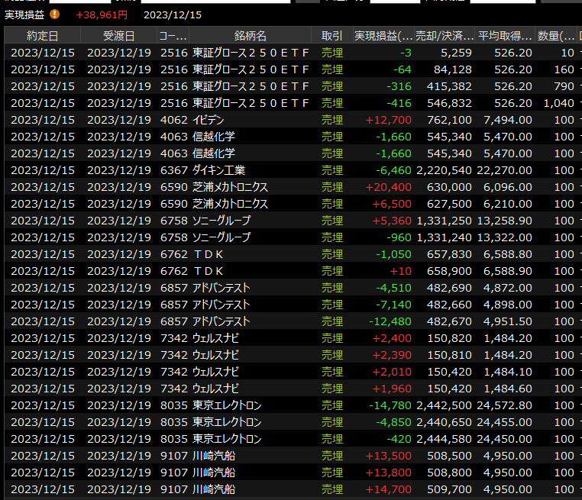The width and height of the screenshot is (582, 500).
Task: Select the ソニーグループ row with +5,360 profit
Action: [221, 221]
